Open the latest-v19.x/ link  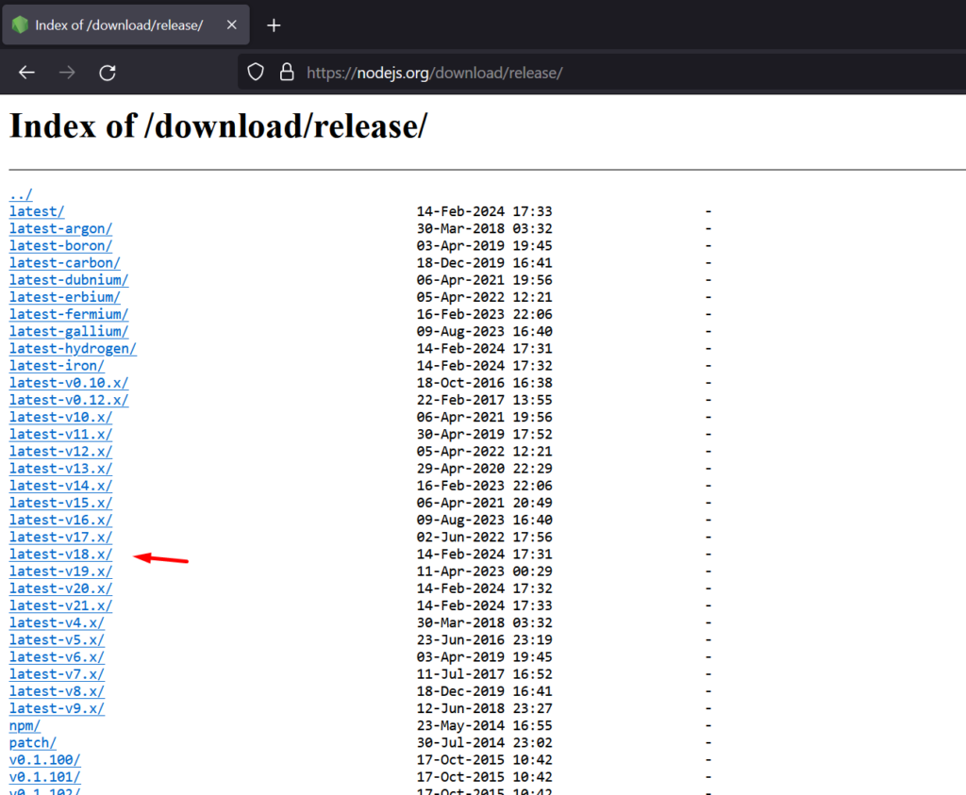(x=61, y=571)
